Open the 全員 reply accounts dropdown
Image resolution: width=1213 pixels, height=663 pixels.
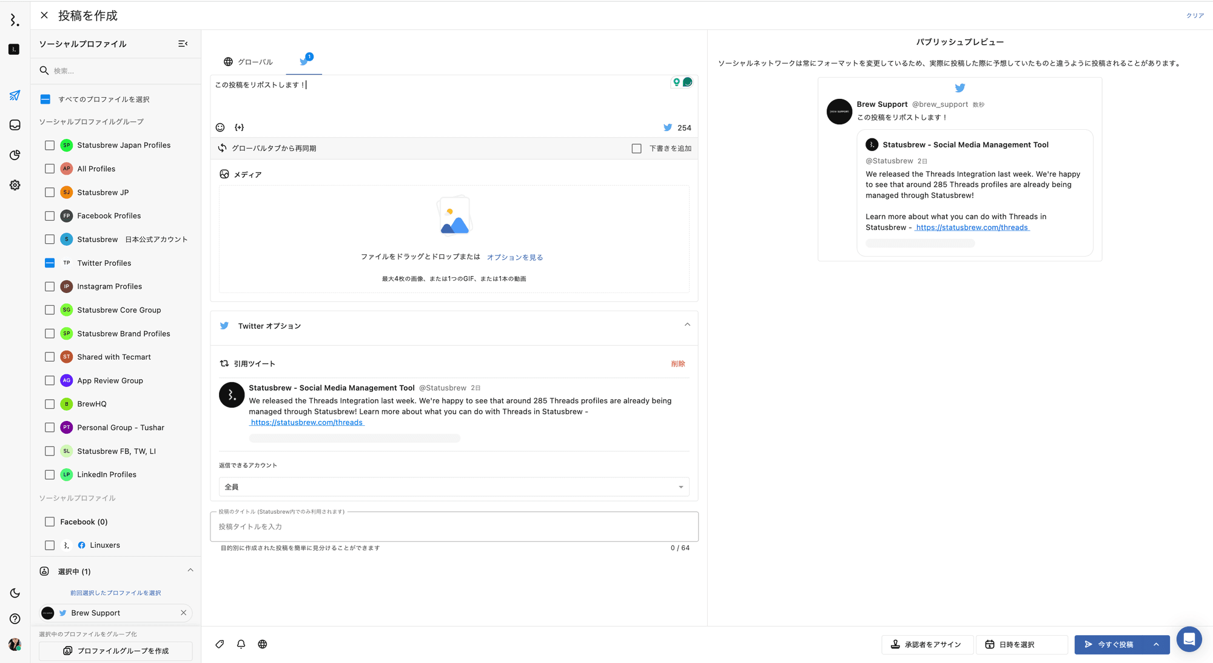pos(454,487)
